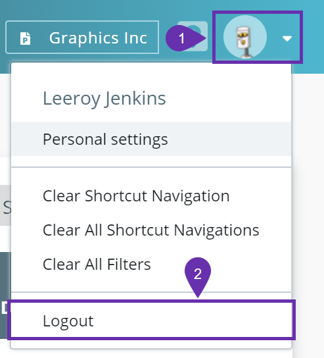Open Personal settings
This screenshot has height=358, width=324.
pos(151,139)
